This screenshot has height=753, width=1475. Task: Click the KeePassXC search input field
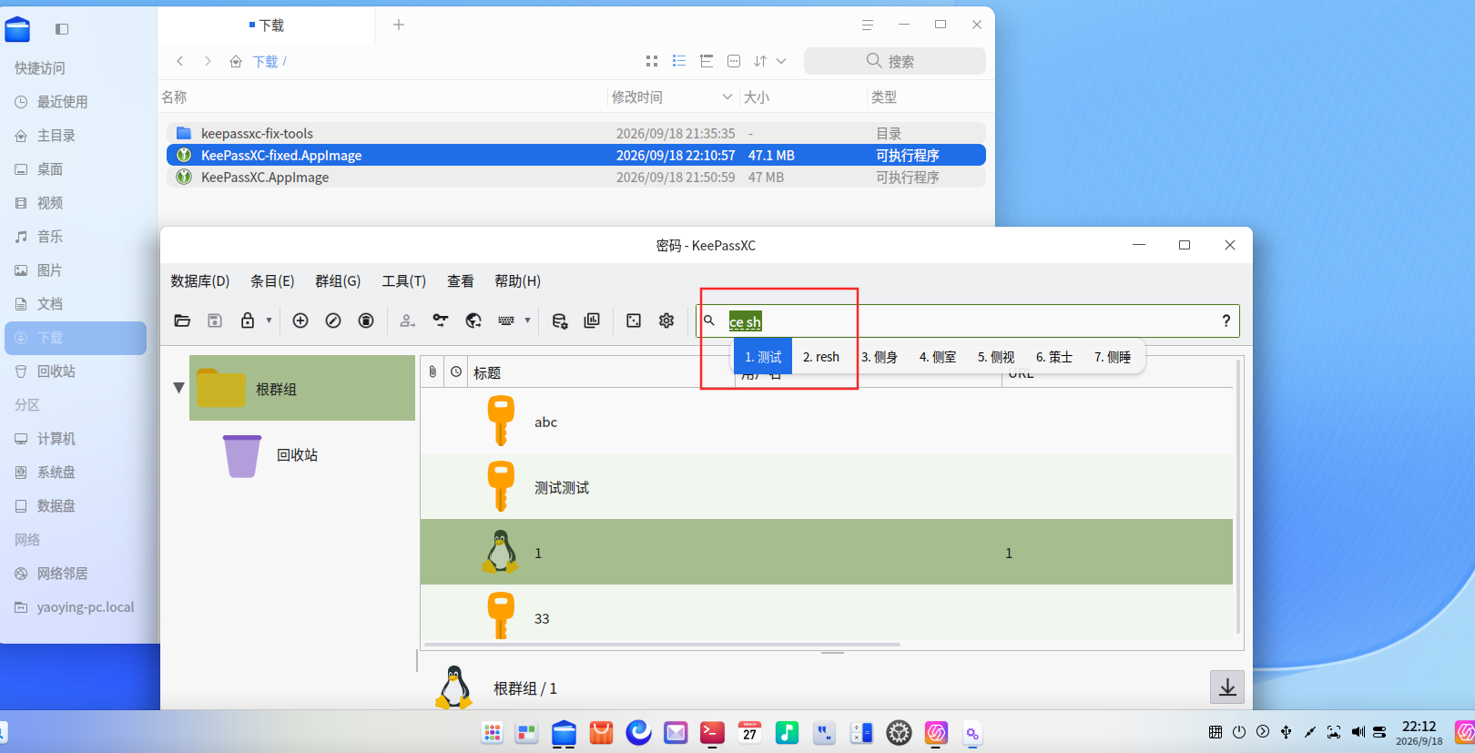pos(967,321)
